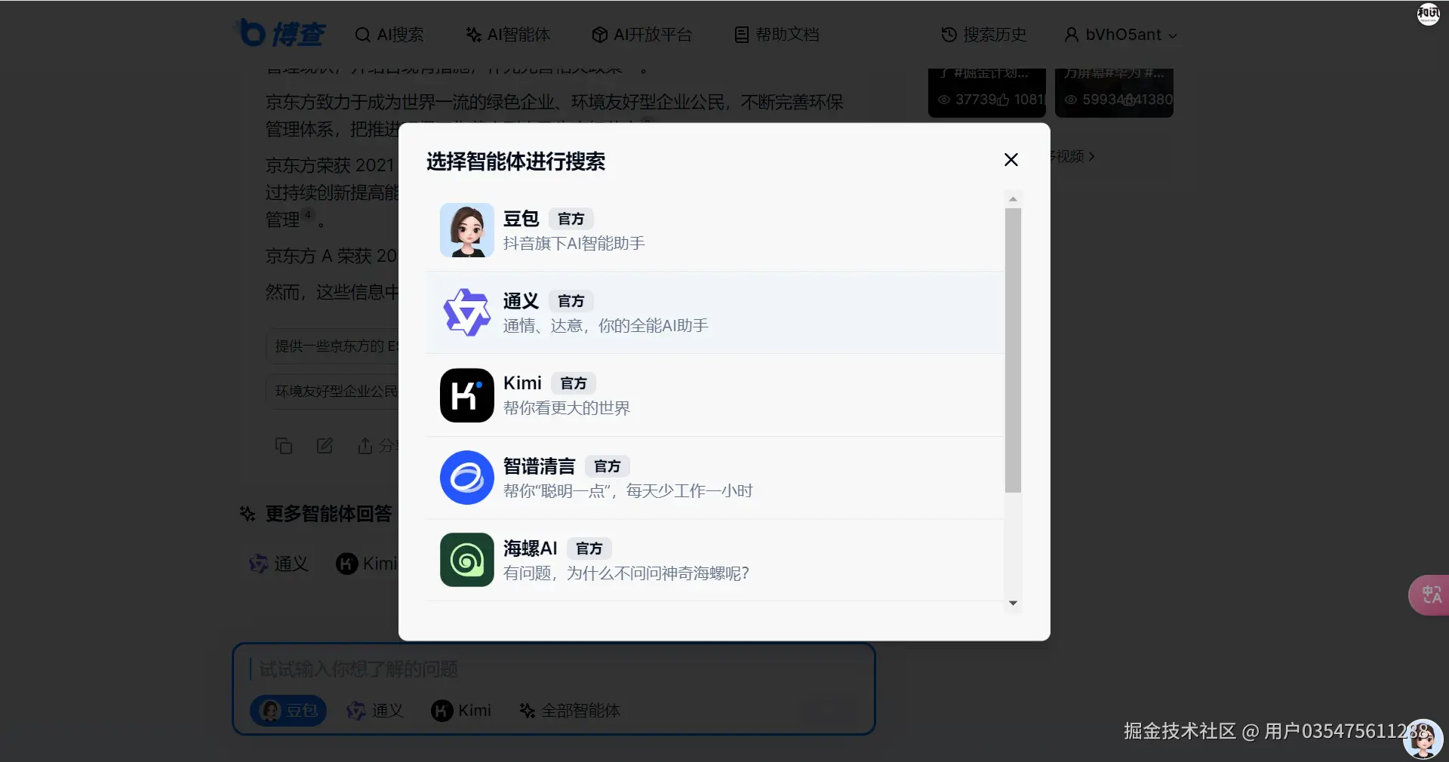Pick the Kimi black logo in dialog
The width and height of the screenshot is (1449, 762).
[467, 395]
